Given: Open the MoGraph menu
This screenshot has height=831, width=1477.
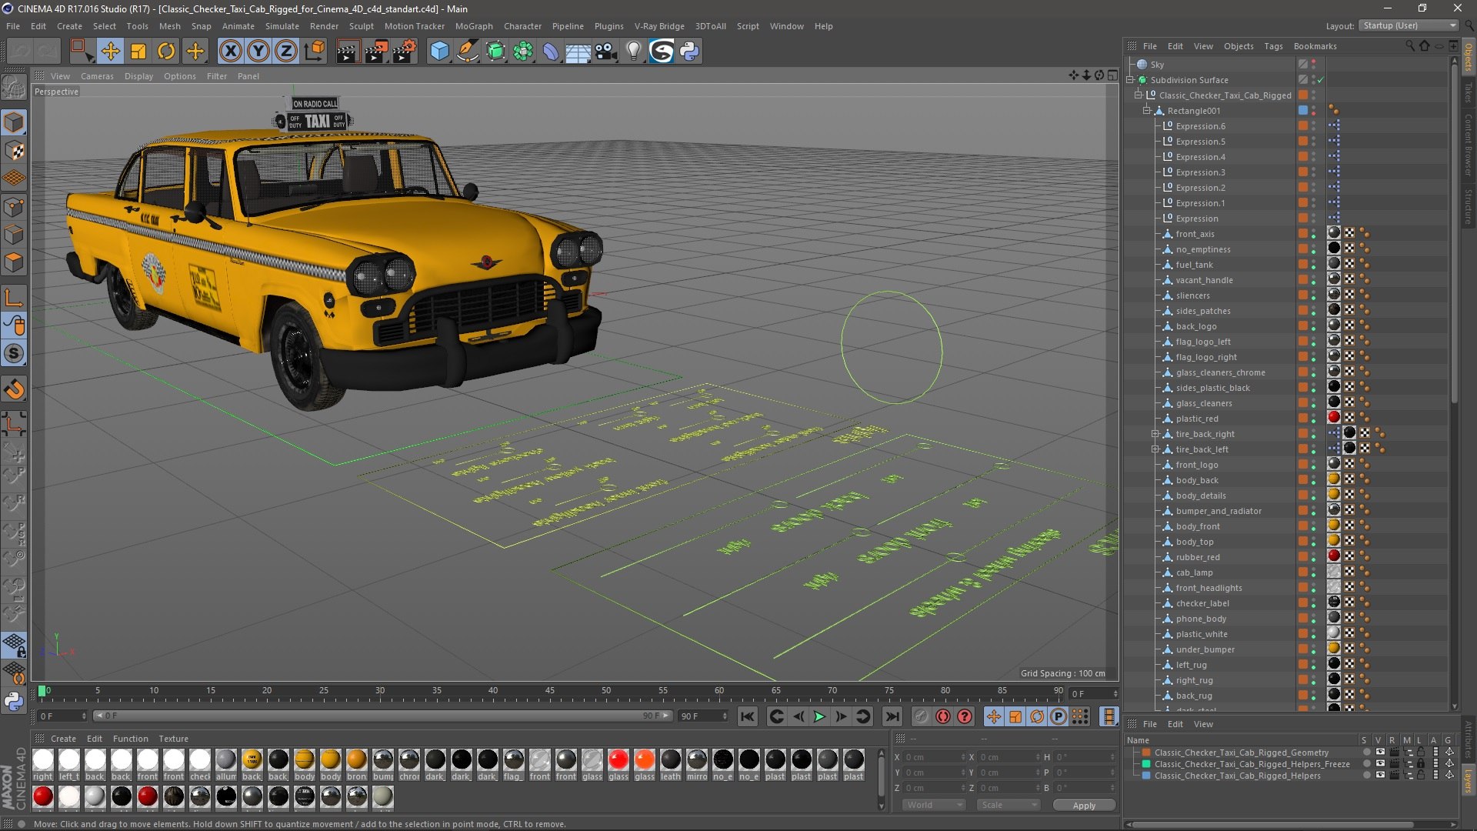Looking at the screenshot, I should [474, 26].
